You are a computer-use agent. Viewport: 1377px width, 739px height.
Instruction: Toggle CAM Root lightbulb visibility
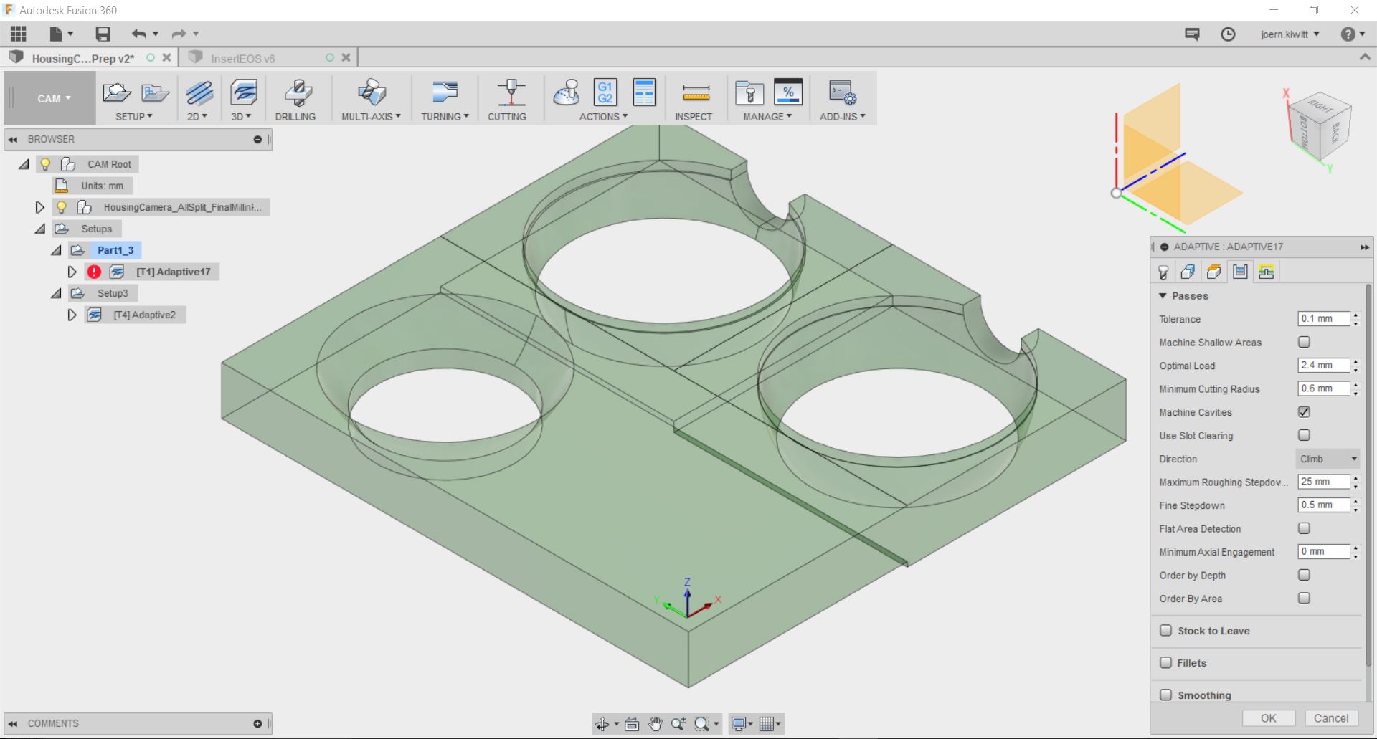click(x=45, y=164)
